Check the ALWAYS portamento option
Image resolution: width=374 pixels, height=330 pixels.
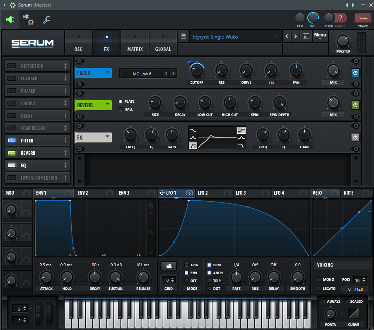[x=323, y=301]
